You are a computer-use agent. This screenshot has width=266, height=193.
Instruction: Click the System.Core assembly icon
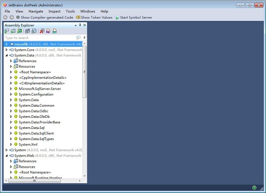(12, 50)
